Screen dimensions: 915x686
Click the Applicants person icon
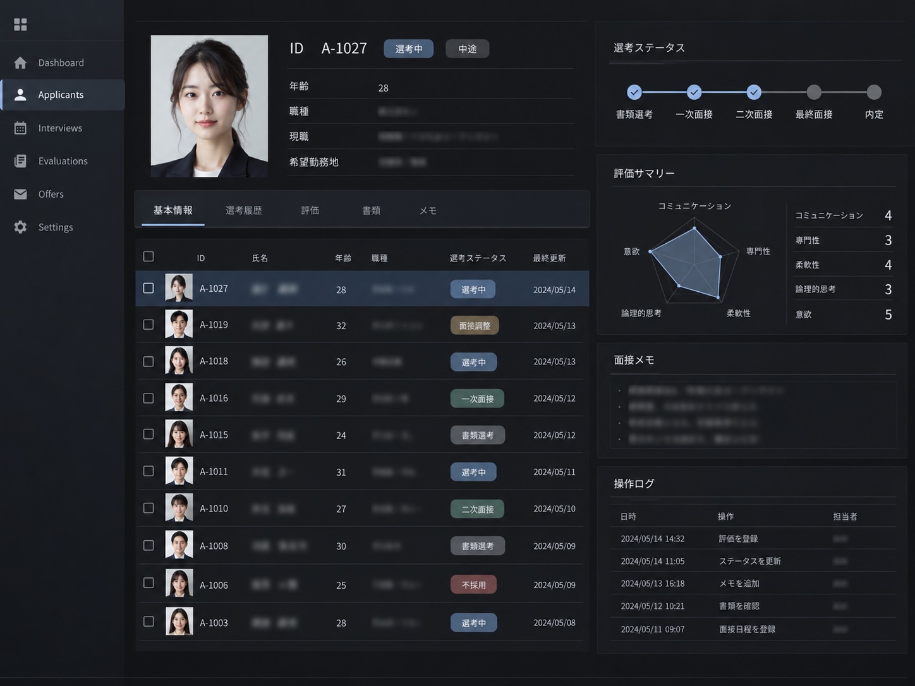[20, 95]
